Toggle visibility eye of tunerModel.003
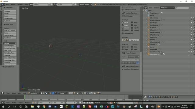 189,54
